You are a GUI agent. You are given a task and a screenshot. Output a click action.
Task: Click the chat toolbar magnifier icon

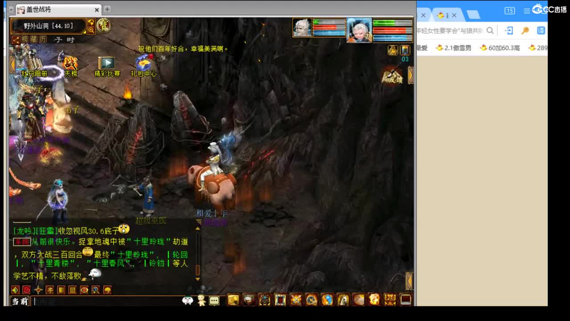click(x=96, y=290)
